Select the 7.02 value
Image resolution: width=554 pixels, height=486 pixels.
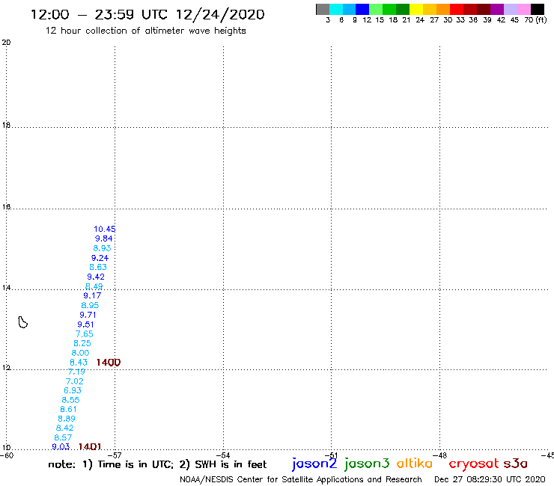point(75,381)
